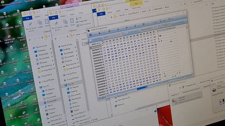Open recent locations dropdown in middle Explorer

pos(64,37)
